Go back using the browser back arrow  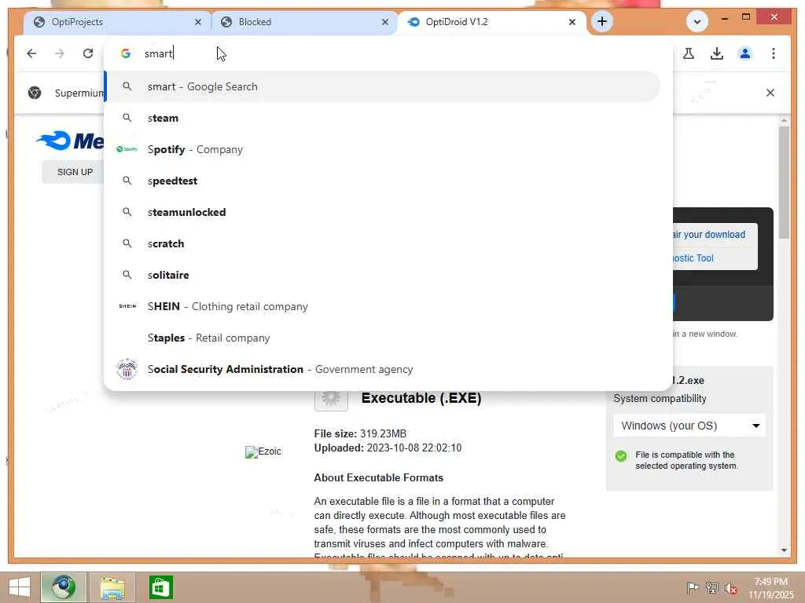tap(31, 53)
